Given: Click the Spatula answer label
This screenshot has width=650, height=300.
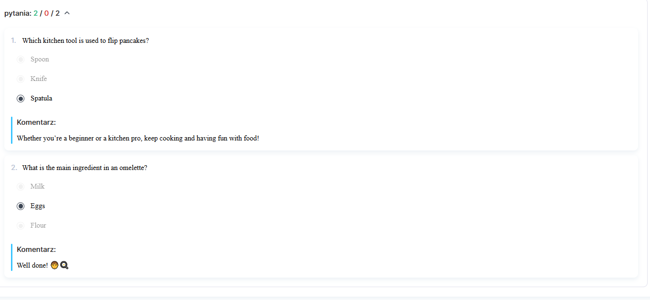Looking at the screenshot, I should coord(42,99).
